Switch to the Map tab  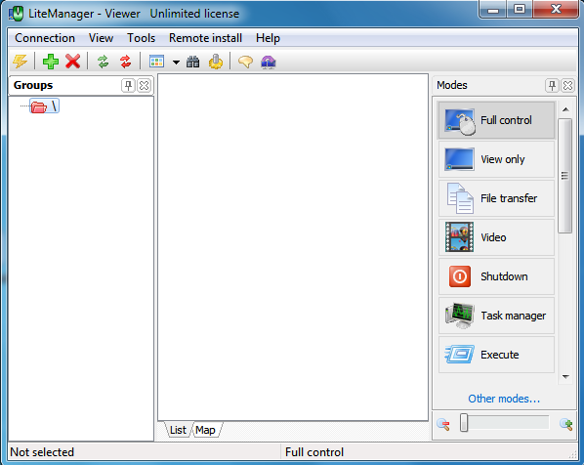pyautogui.click(x=206, y=430)
